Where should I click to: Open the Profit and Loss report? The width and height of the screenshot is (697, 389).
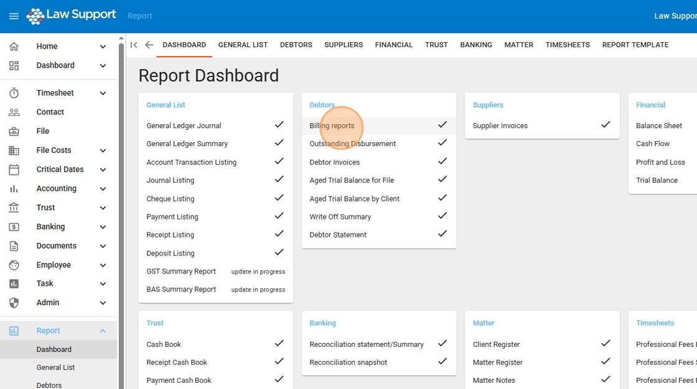[660, 162]
